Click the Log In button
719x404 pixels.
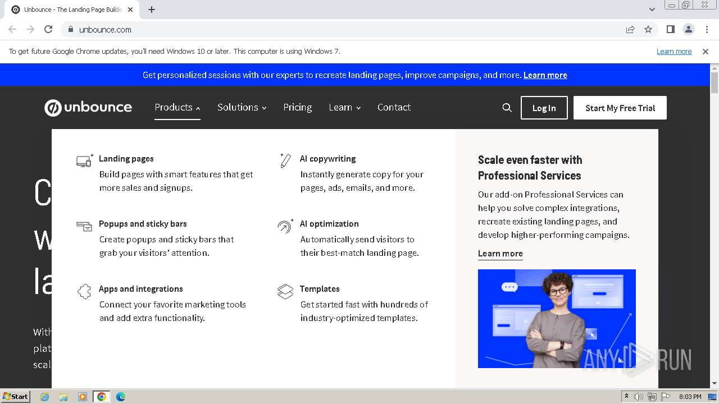pyautogui.click(x=544, y=108)
